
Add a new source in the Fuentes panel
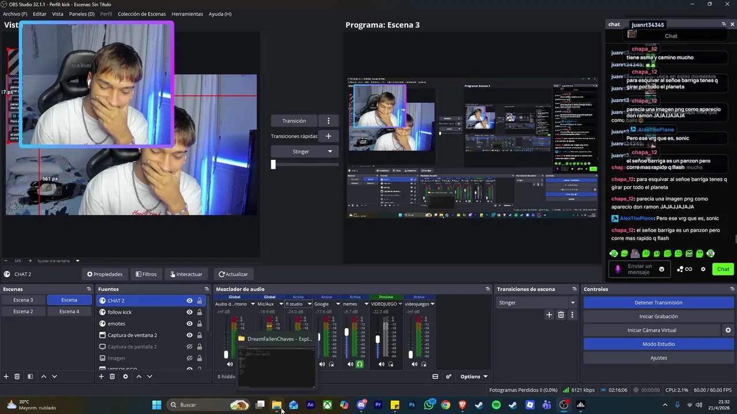(101, 377)
